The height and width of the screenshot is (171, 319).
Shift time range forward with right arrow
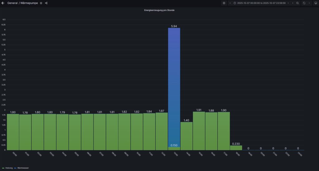tap(293, 3)
